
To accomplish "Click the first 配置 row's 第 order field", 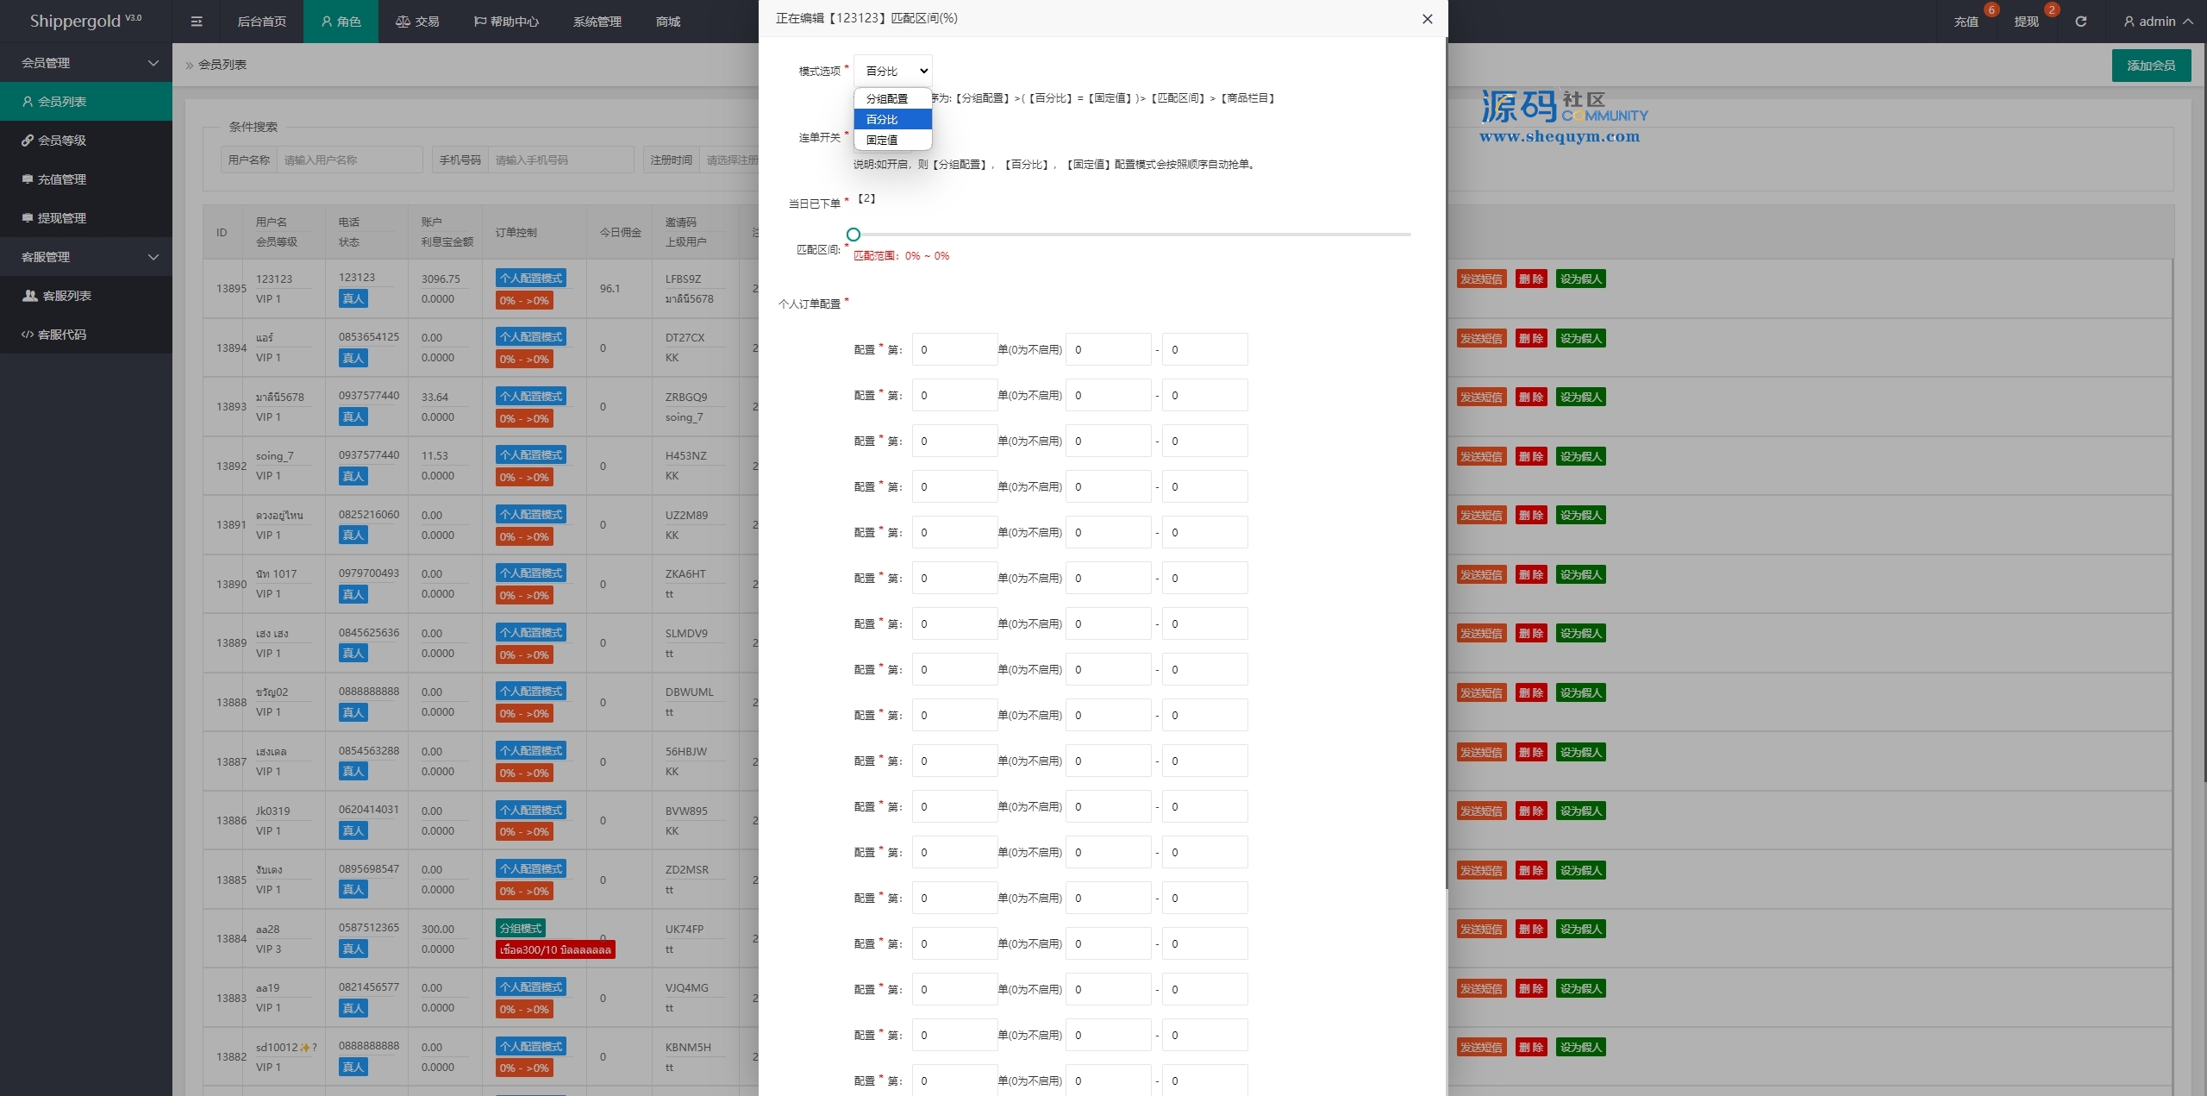I will 954,350.
